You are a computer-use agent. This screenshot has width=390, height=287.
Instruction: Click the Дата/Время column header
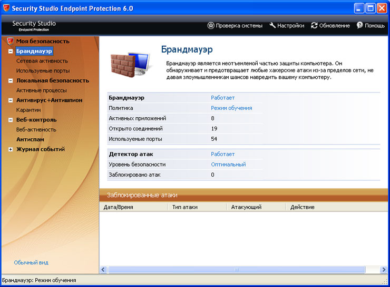133,207
